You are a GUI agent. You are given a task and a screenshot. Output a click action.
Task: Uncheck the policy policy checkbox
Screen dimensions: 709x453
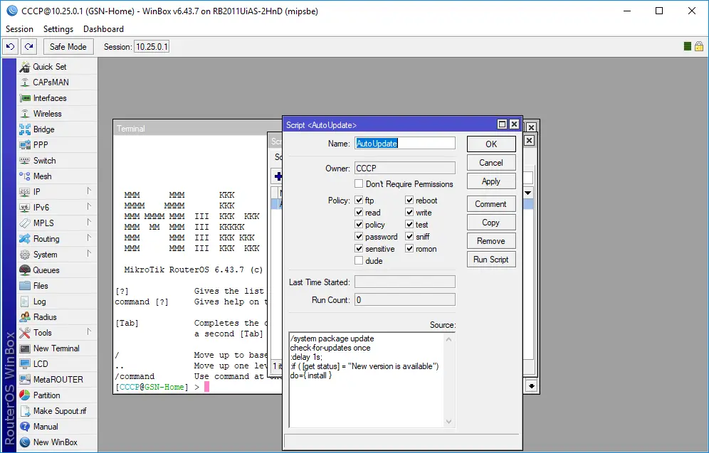(x=359, y=225)
